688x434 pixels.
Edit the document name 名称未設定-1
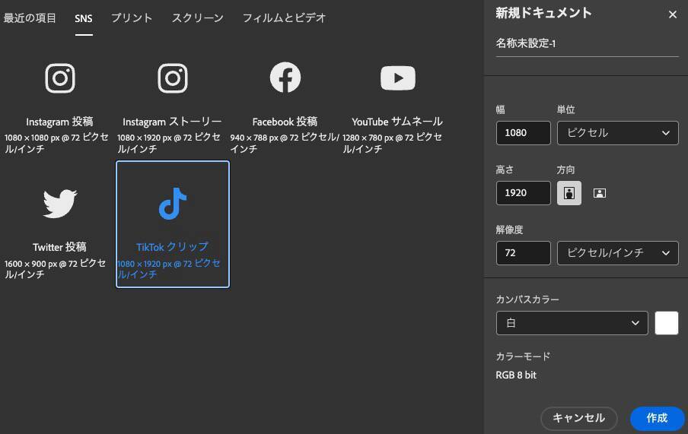click(587, 43)
